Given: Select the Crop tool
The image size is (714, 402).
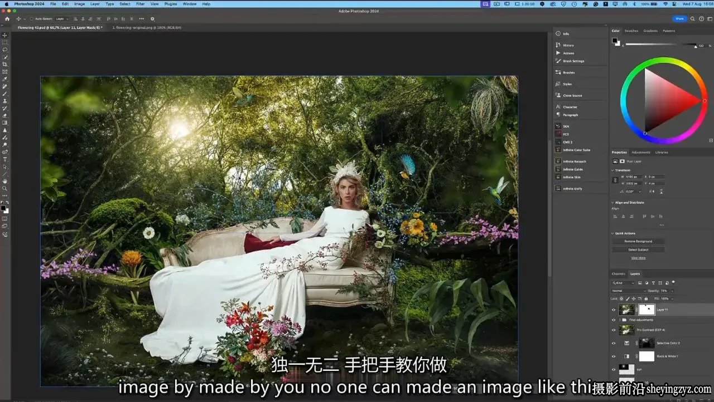Looking at the screenshot, I should click(x=5, y=64).
